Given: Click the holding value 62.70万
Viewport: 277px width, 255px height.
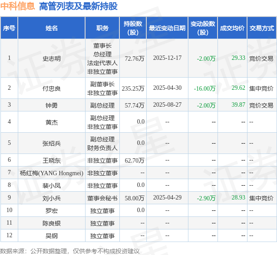Looking at the screenshot, I should click(x=135, y=160).
